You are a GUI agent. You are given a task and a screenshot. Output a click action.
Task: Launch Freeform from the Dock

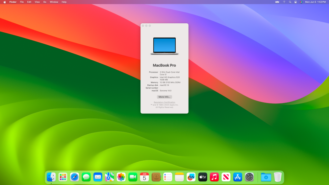coord(191,177)
